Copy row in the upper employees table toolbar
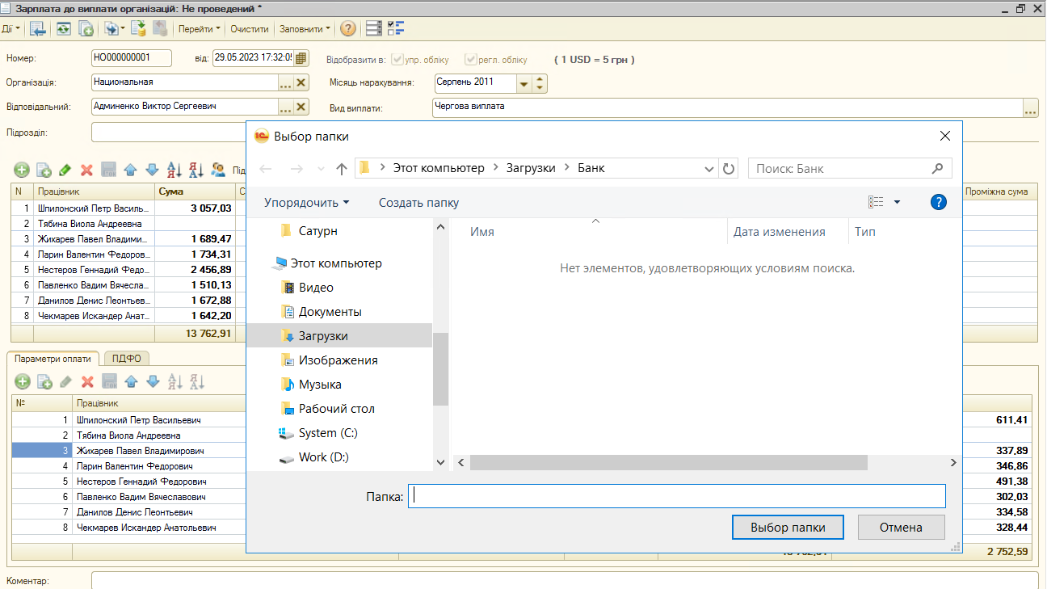This screenshot has width=1047, height=589. click(44, 170)
